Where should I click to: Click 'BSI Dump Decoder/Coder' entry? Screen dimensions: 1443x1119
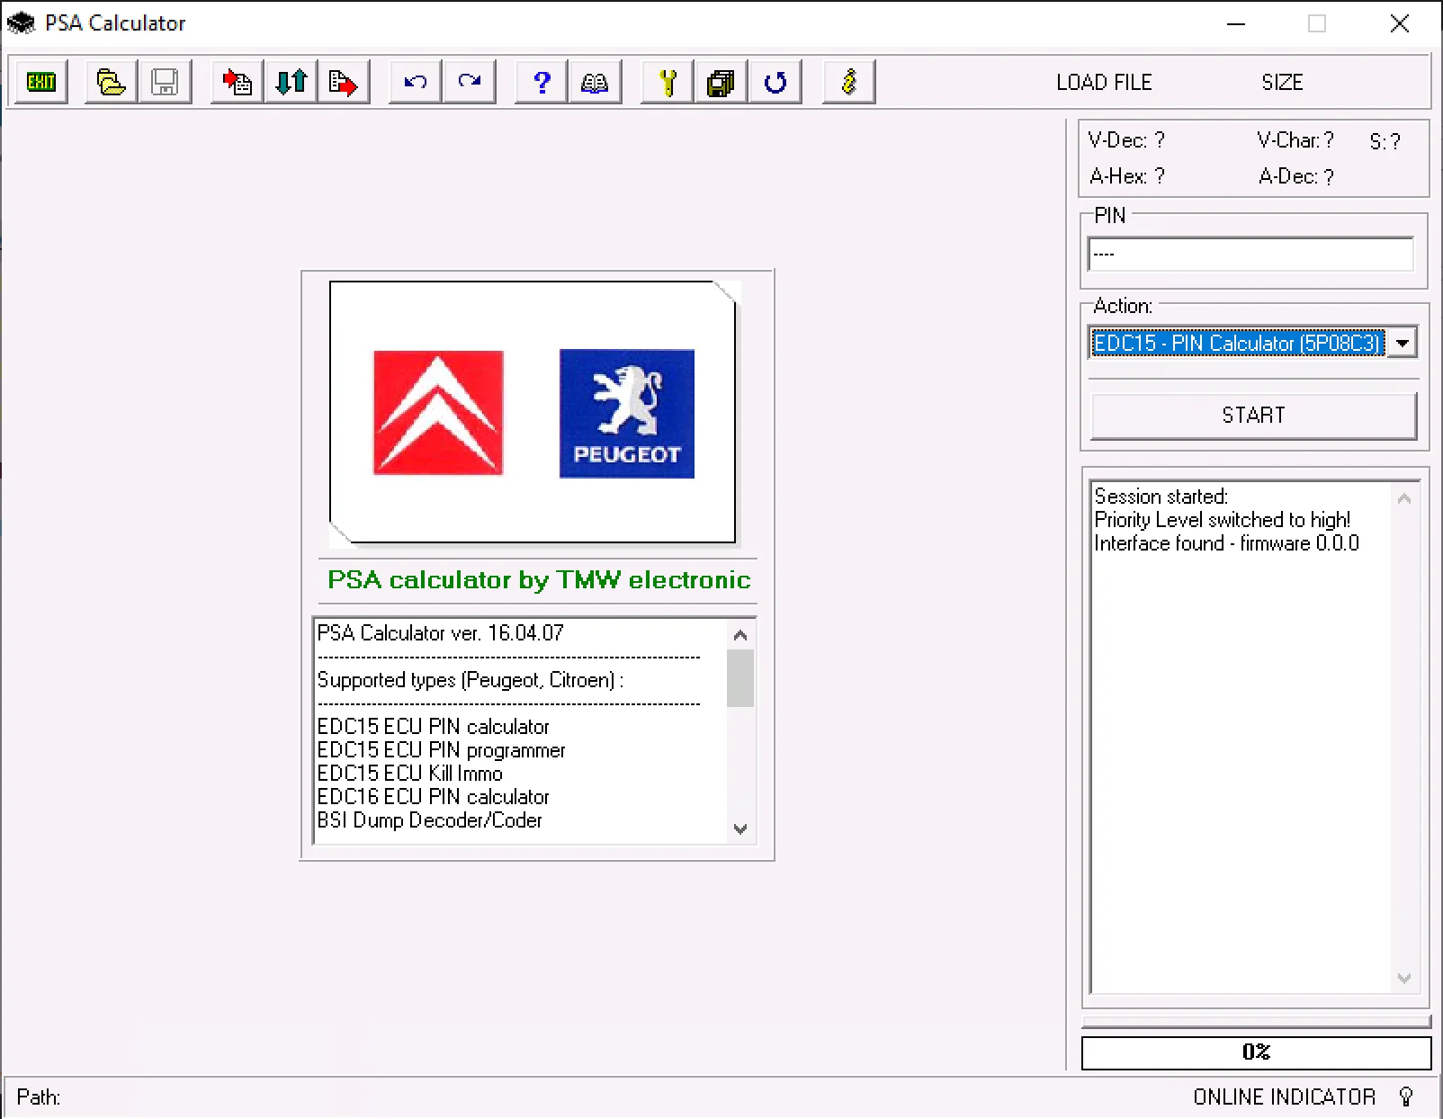429,820
